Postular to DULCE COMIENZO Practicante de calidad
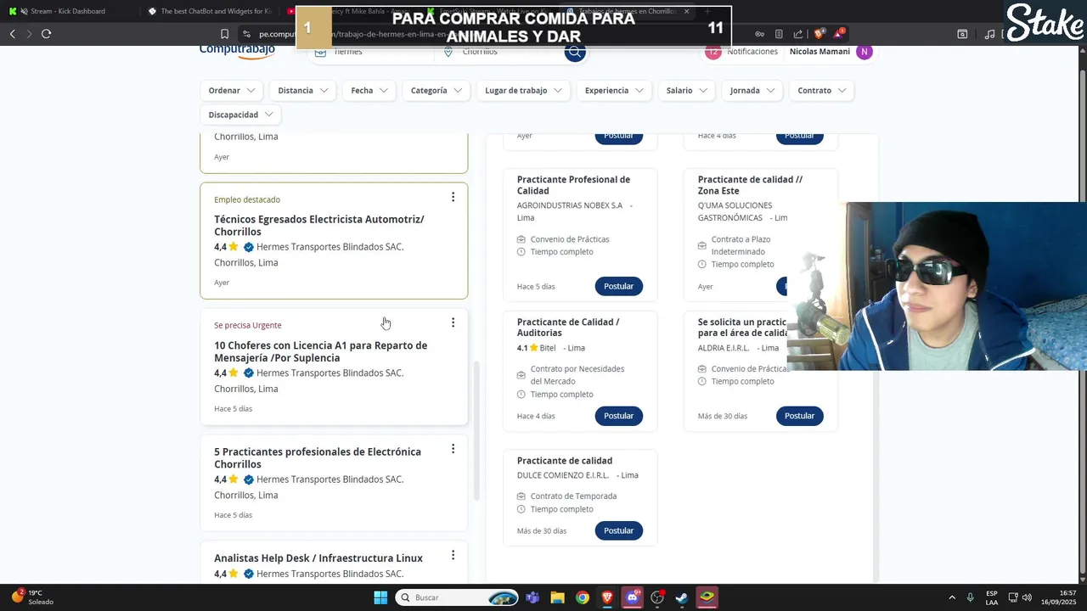The width and height of the screenshot is (1087, 611). tap(618, 530)
